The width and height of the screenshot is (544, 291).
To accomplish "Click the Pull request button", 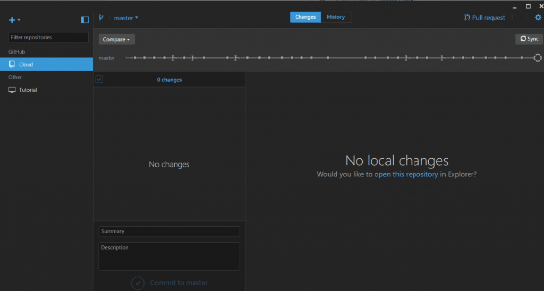I will tap(484, 18).
